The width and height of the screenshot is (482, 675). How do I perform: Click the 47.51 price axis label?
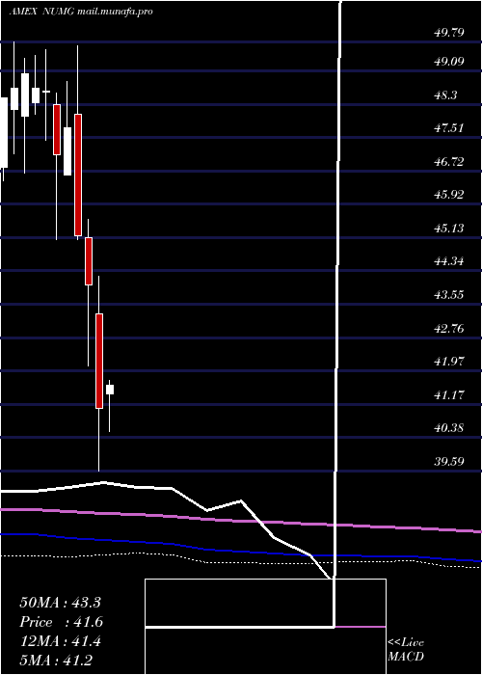pos(448,128)
